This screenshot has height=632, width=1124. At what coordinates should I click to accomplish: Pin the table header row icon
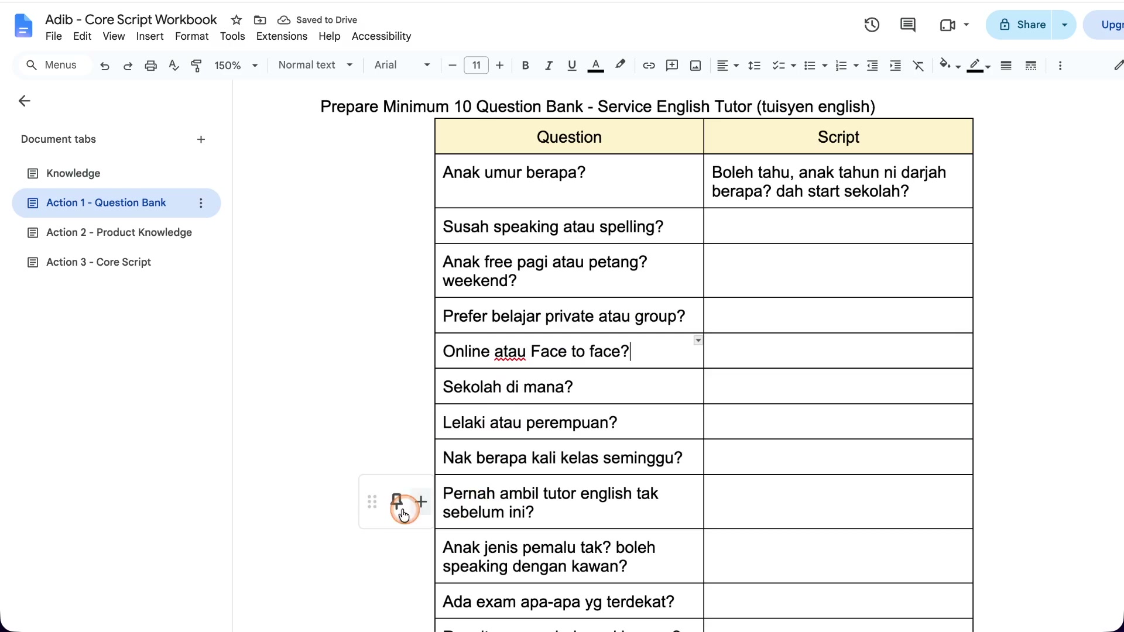(396, 501)
